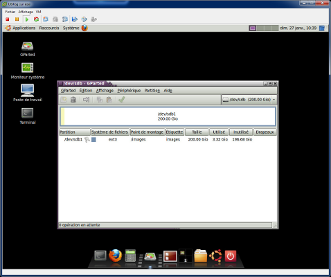Click the Drapeaux column header
This screenshot has height=277, width=331.
265,132
